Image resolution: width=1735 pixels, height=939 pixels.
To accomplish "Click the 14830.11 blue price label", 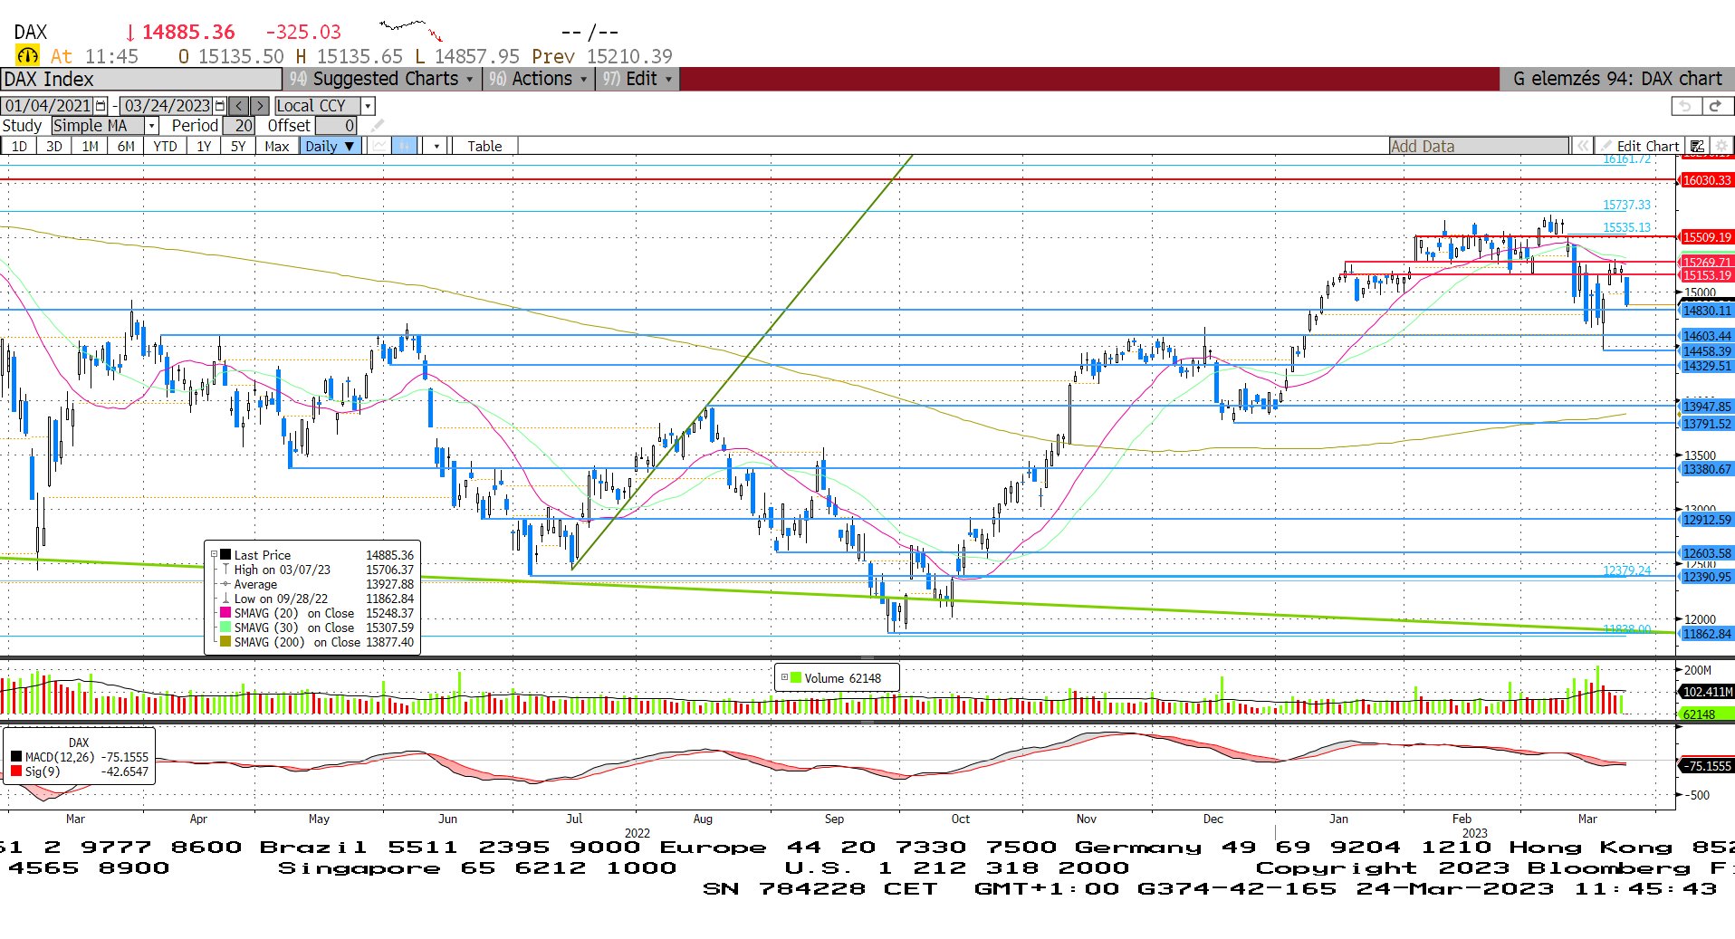I will pos(1707,311).
